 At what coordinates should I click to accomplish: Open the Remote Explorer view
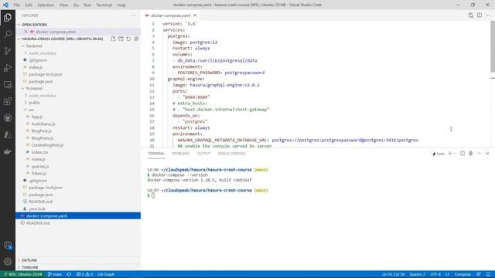(8, 84)
